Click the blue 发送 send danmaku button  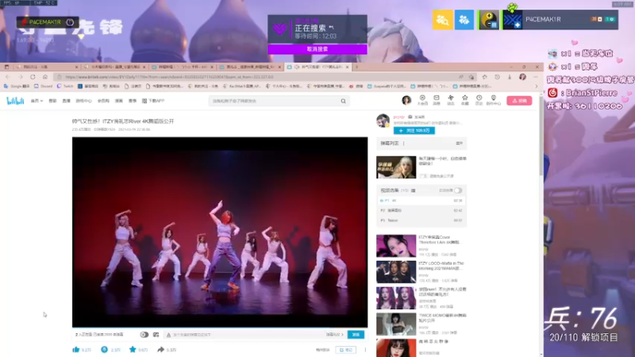point(356,335)
